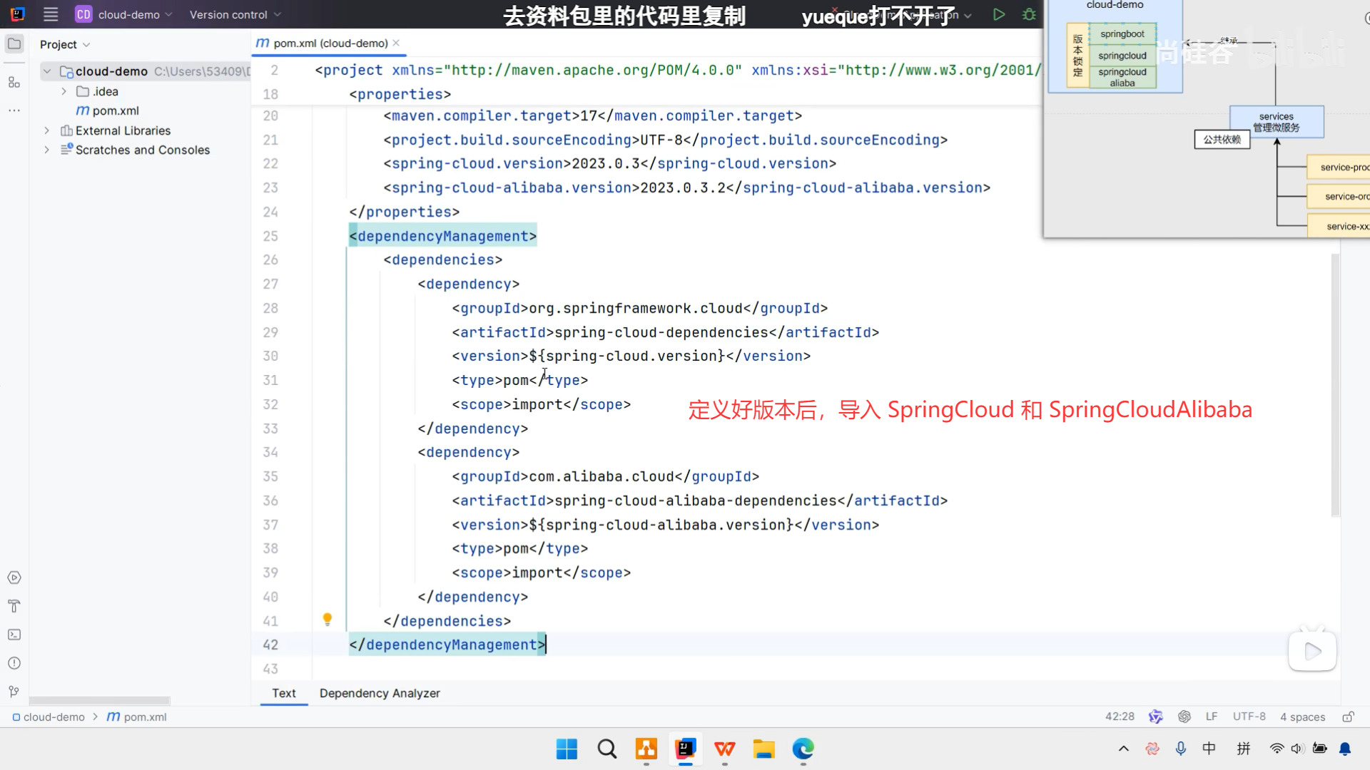Close the pom.xml editor tab
The width and height of the screenshot is (1370, 770).
[x=396, y=43]
